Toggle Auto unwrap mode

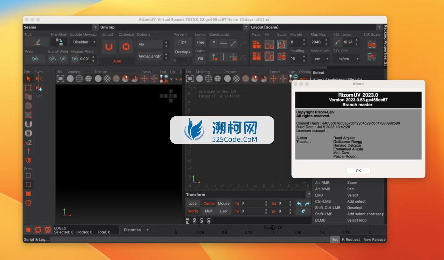point(117,61)
